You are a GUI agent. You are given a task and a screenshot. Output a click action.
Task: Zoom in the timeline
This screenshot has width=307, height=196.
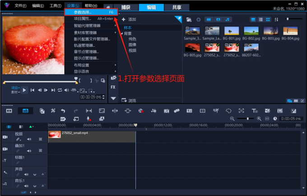[x=259, y=119]
